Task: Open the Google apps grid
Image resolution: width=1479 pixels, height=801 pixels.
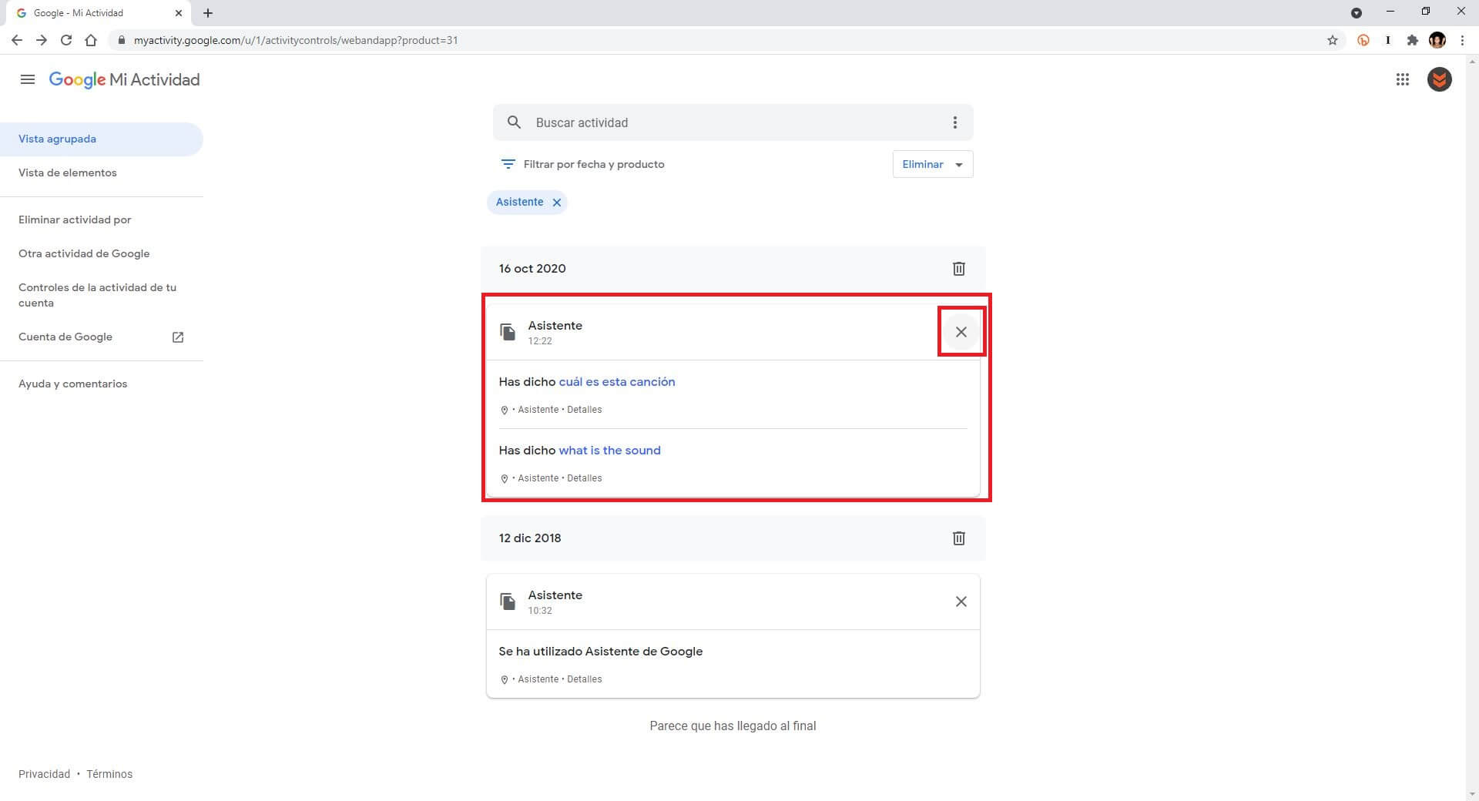Action: coord(1402,79)
